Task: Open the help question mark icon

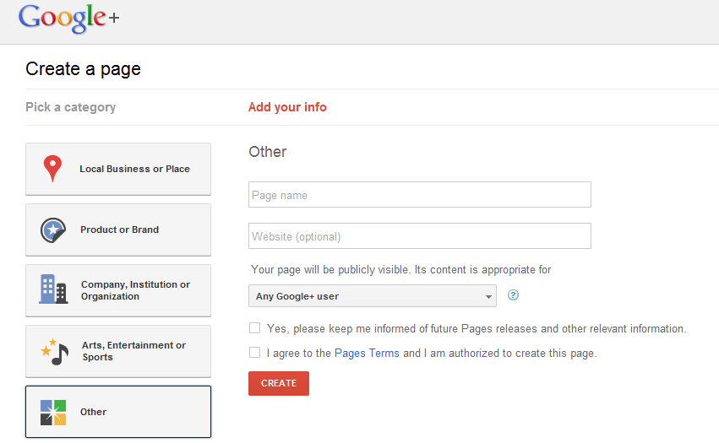Action: tap(513, 295)
